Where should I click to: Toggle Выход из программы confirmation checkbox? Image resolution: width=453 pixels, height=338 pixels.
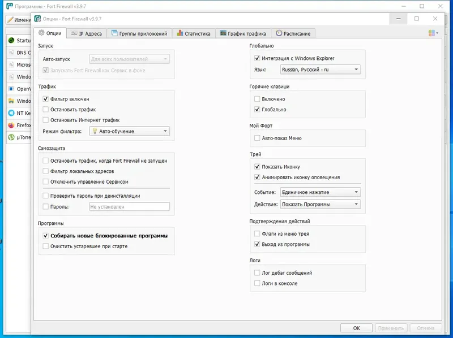coord(257,244)
